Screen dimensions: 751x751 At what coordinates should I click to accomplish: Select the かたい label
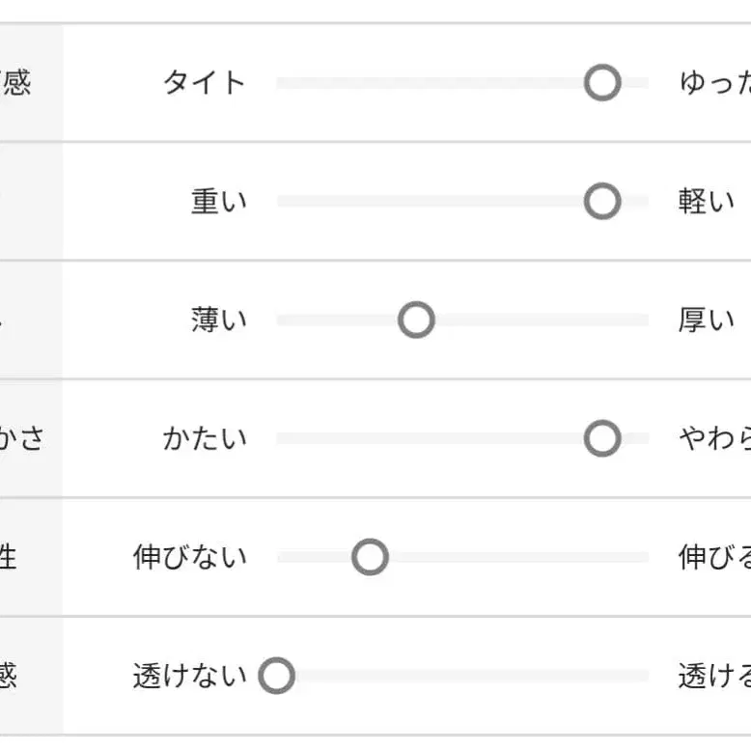[x=205, y=439]
